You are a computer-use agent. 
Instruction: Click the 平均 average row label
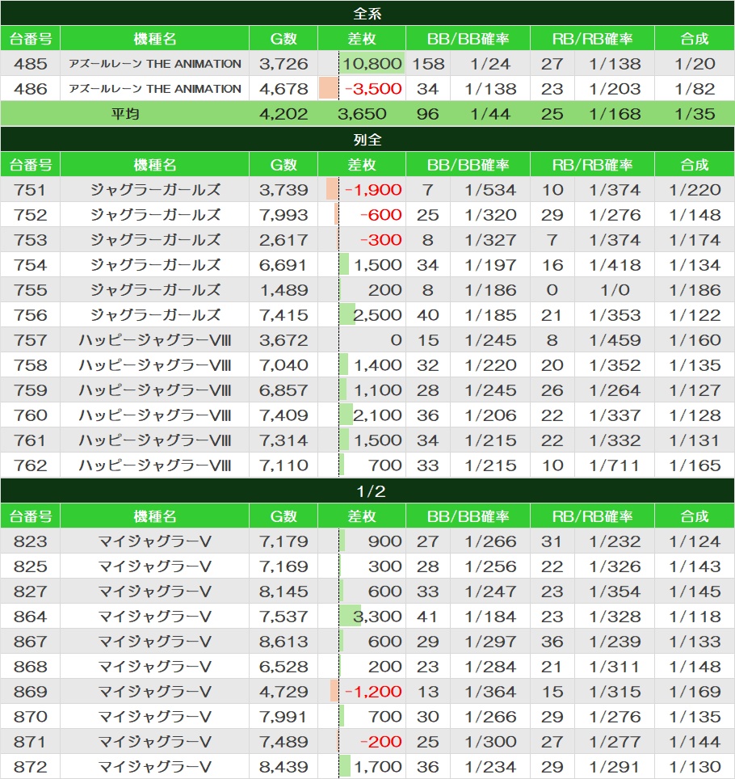point(124,114)
